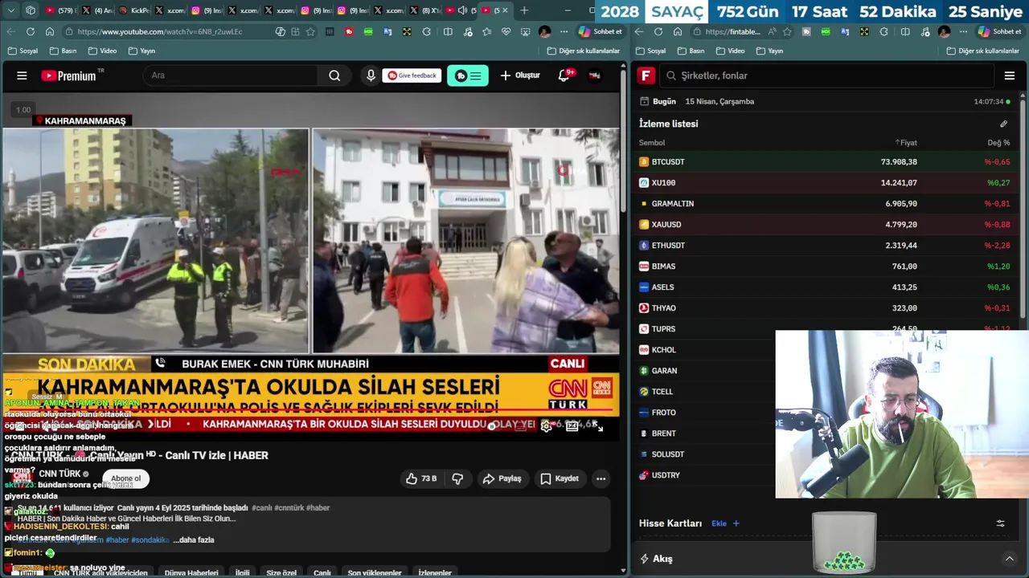Open the right browser's split screen icon

pos(905,31)
